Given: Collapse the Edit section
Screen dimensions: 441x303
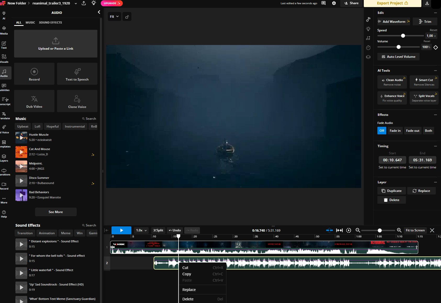Looking at the screenshot, I should [x=436, y=13].
